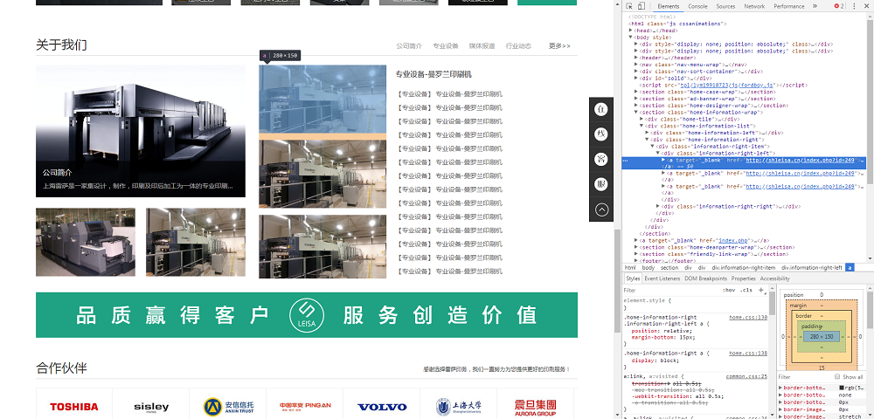Click the LEISA circle logo in the green banner
Image resolution: width=874 pixels, height=419 pixels.
point(307,315)
